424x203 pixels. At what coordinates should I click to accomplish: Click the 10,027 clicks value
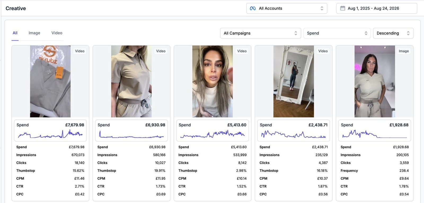pos(160,163)
